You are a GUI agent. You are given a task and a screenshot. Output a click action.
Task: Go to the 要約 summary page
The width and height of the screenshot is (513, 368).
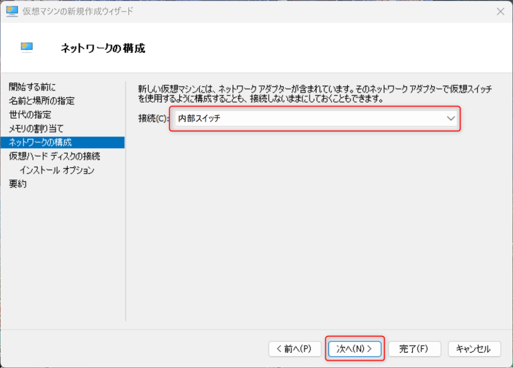click(18, 184)
